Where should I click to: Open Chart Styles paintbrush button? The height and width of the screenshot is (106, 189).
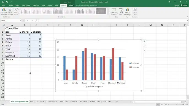coord(144,46)
